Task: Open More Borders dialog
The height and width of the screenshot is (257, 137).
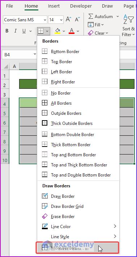Action: coord(77,248)
